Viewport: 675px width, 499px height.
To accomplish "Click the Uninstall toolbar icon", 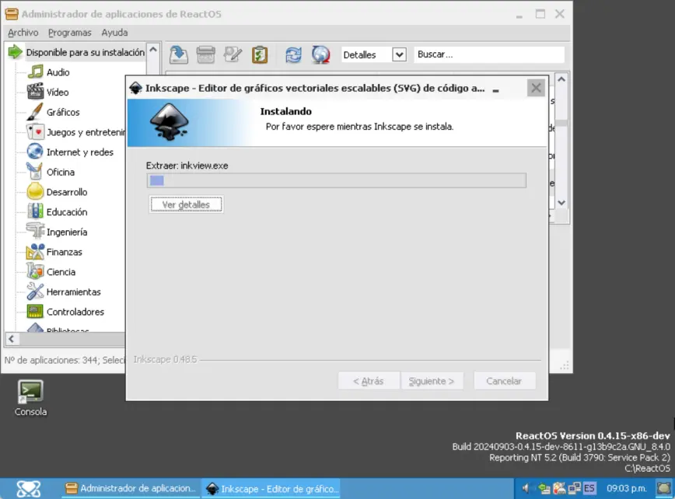I will coord(206,54).
